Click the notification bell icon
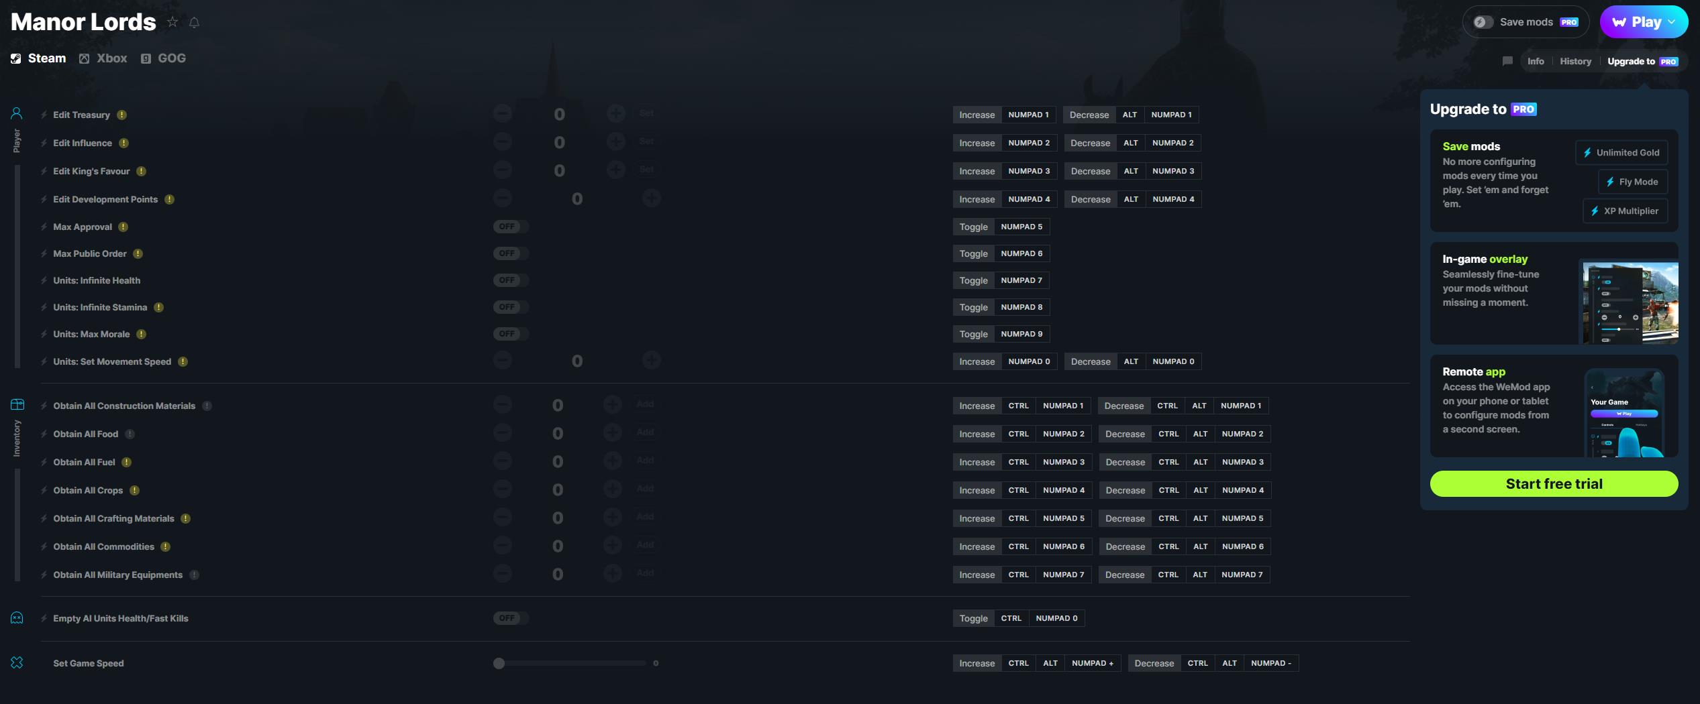 pos(194,23)
